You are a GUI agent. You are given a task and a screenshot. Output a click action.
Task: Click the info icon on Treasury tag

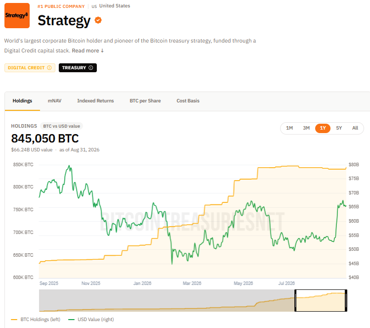tap(91, 68)
